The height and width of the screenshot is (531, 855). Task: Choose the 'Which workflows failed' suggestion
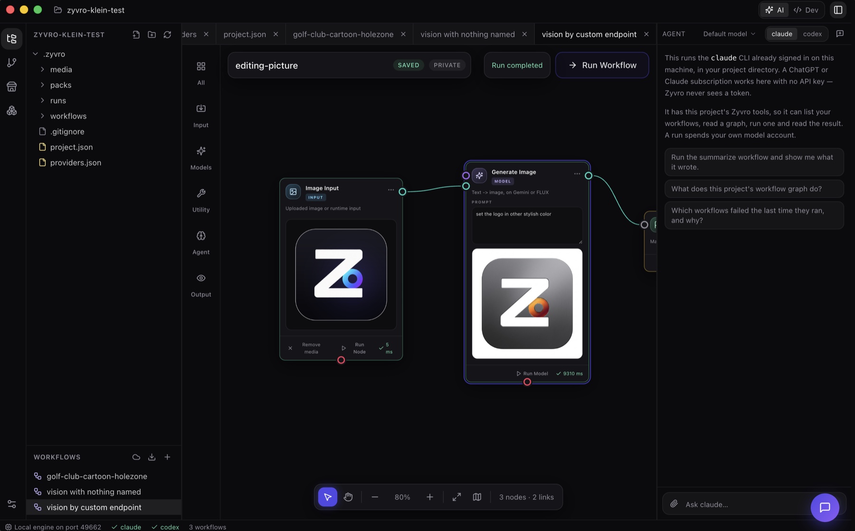[x=754, y=215]
